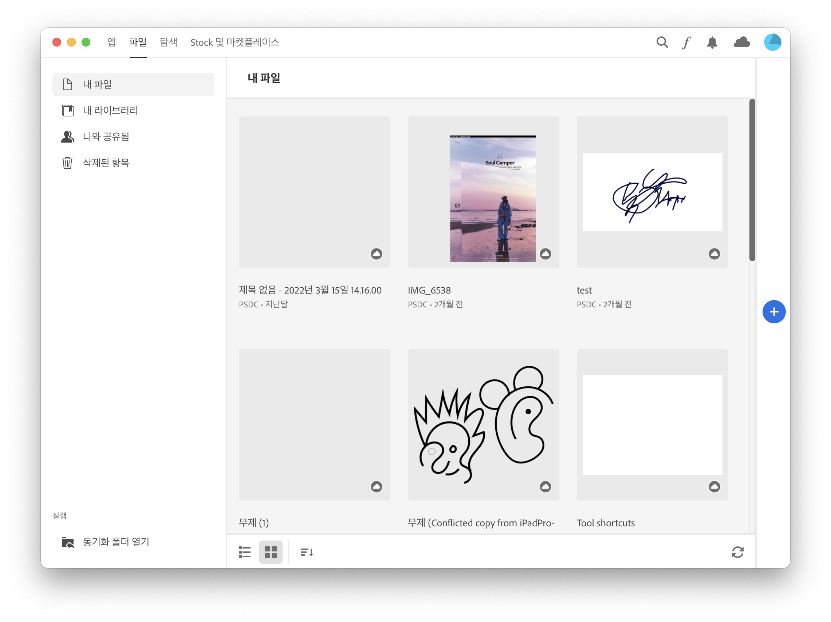Select 내 라이브러리 in the sidebar
The width and height of the screenshot is (831, 622).
pos(110,110)
